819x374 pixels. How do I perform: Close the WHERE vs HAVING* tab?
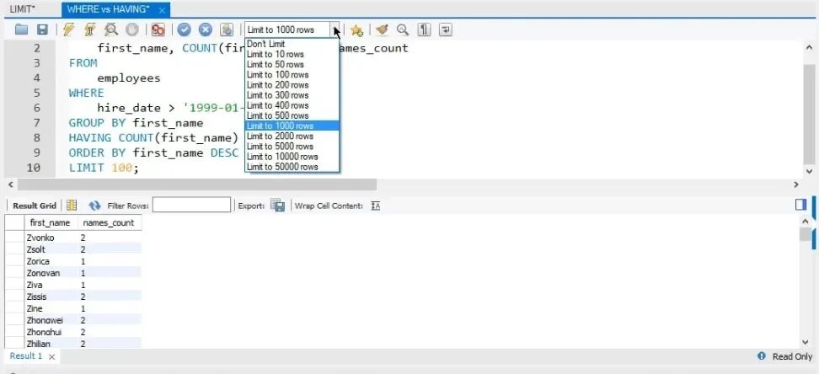[162, 10]
